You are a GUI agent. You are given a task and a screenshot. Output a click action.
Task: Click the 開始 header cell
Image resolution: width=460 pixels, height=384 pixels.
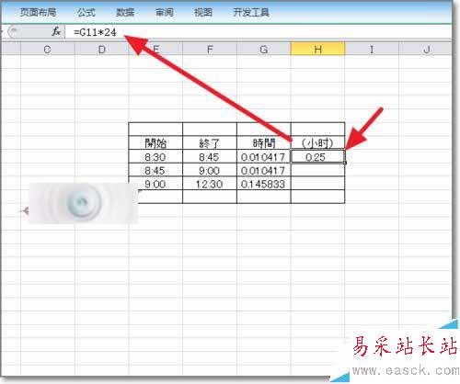[155, 142]
